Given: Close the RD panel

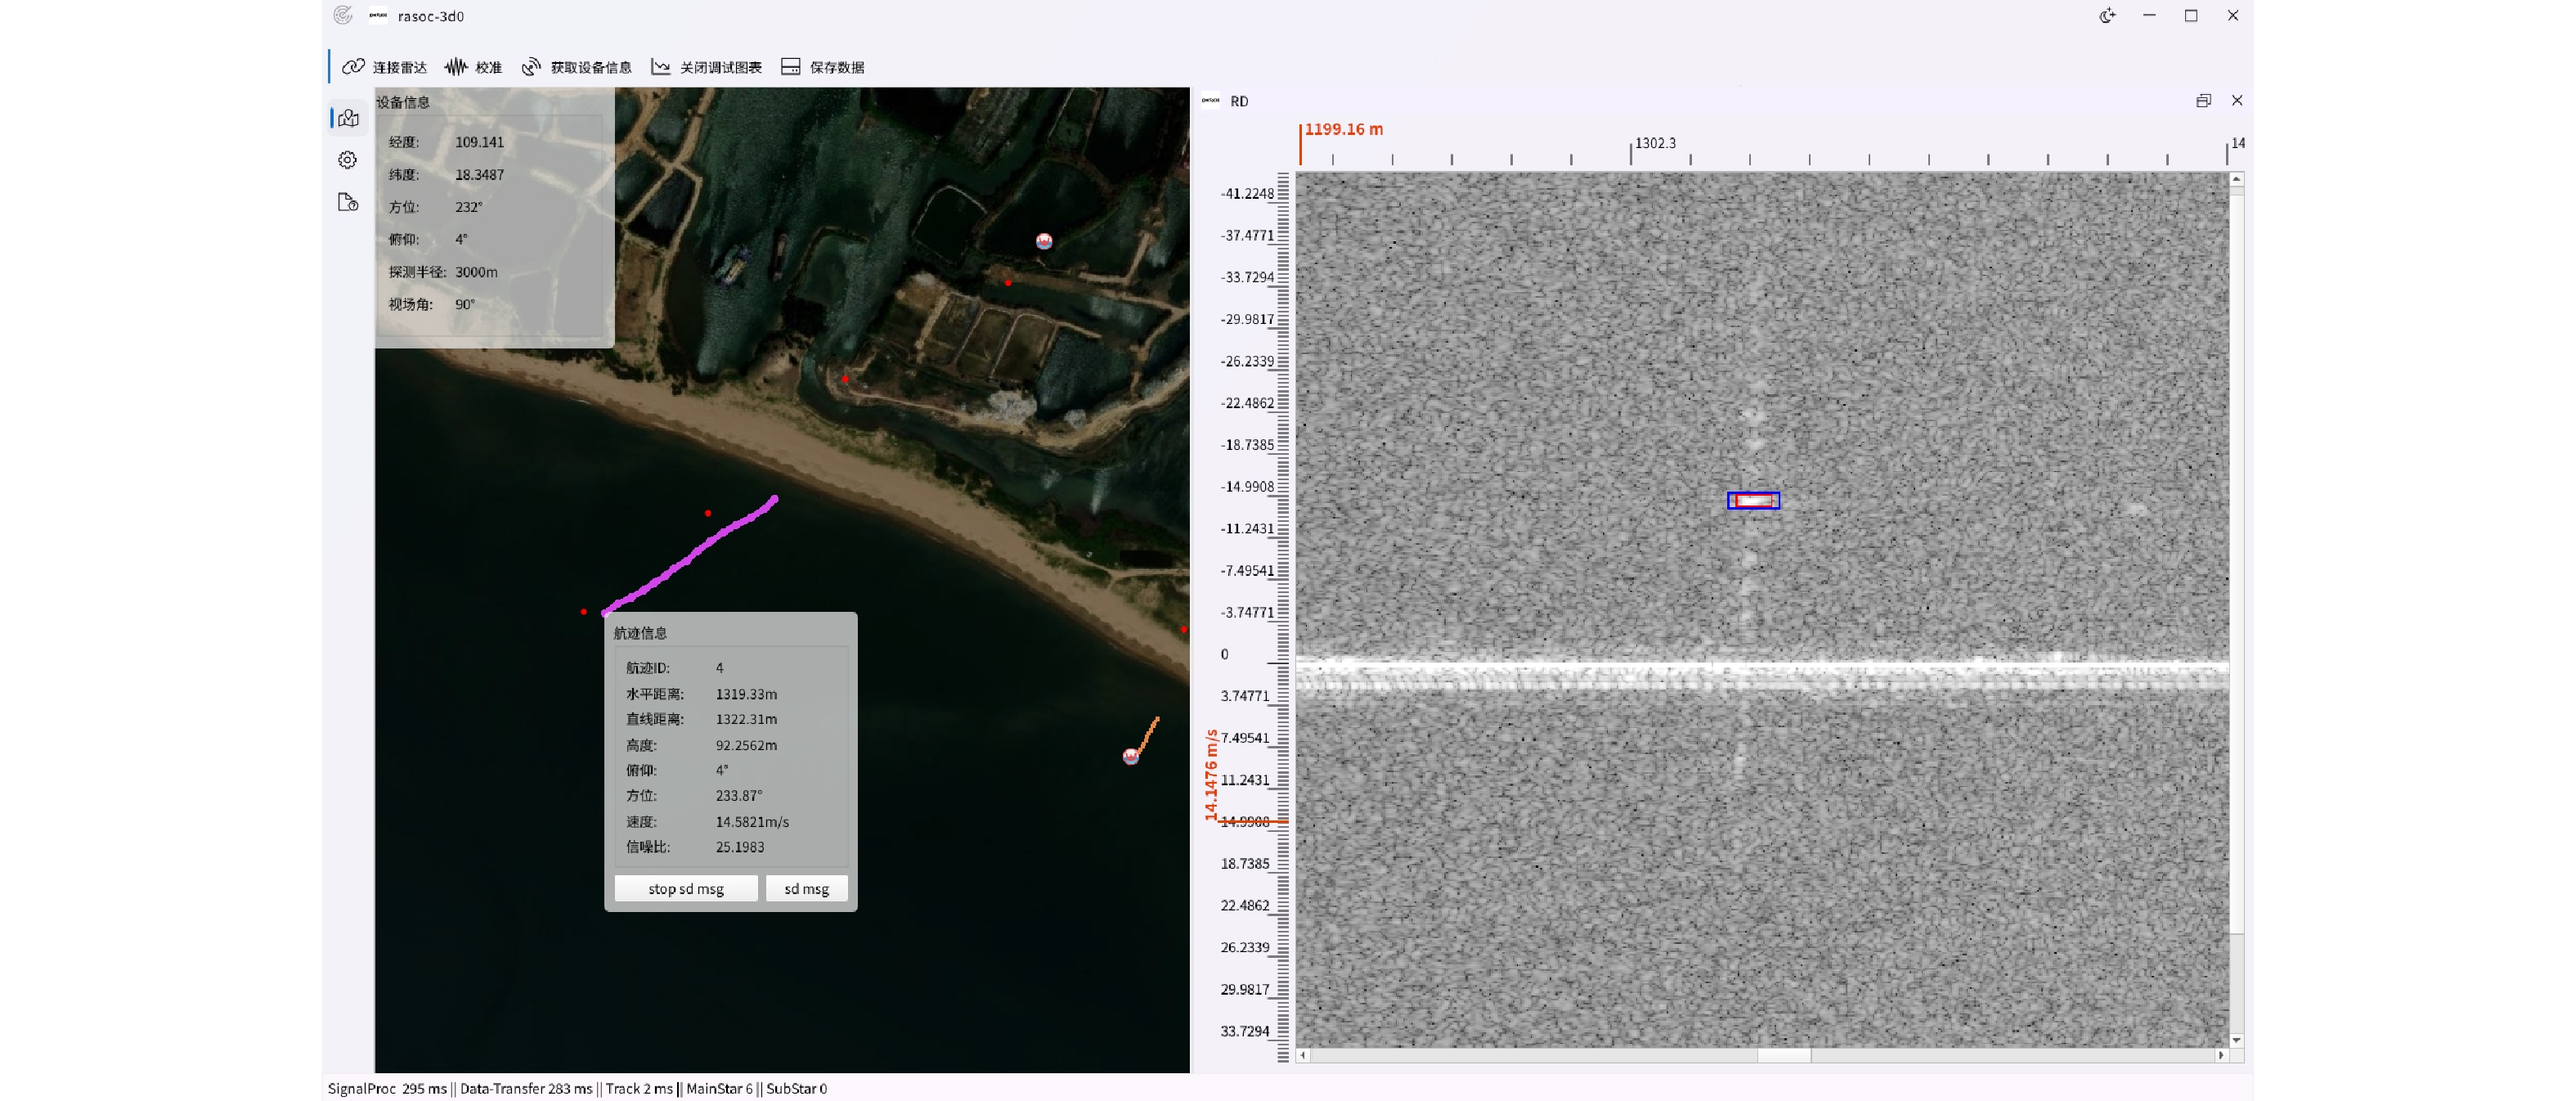Looking at the screenshot, I should point(2237,101).
